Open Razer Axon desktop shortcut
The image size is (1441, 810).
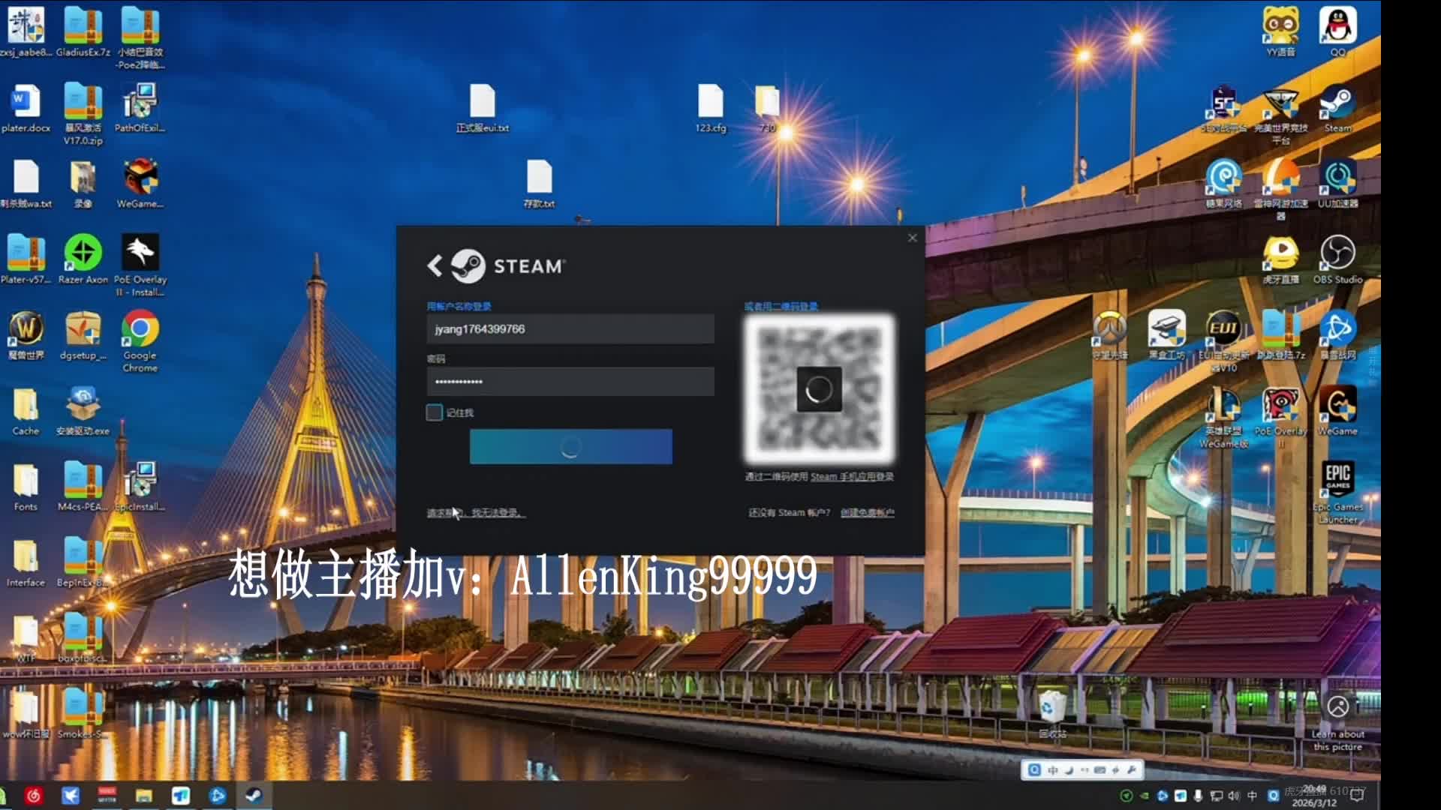[x=83, y=253]
